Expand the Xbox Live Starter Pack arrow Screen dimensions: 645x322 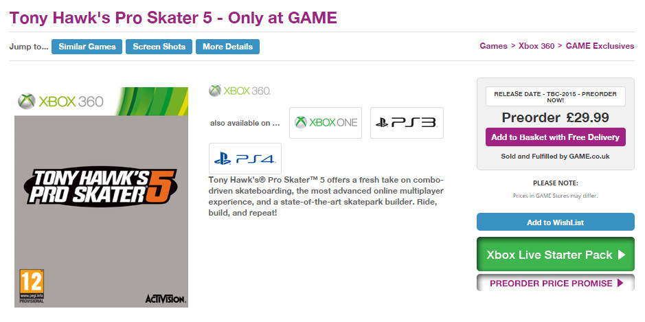622,255
